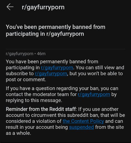Screen dimensions: 131x143
Task: Click 'You have been permanently banned from' body line
Action: 52,61
